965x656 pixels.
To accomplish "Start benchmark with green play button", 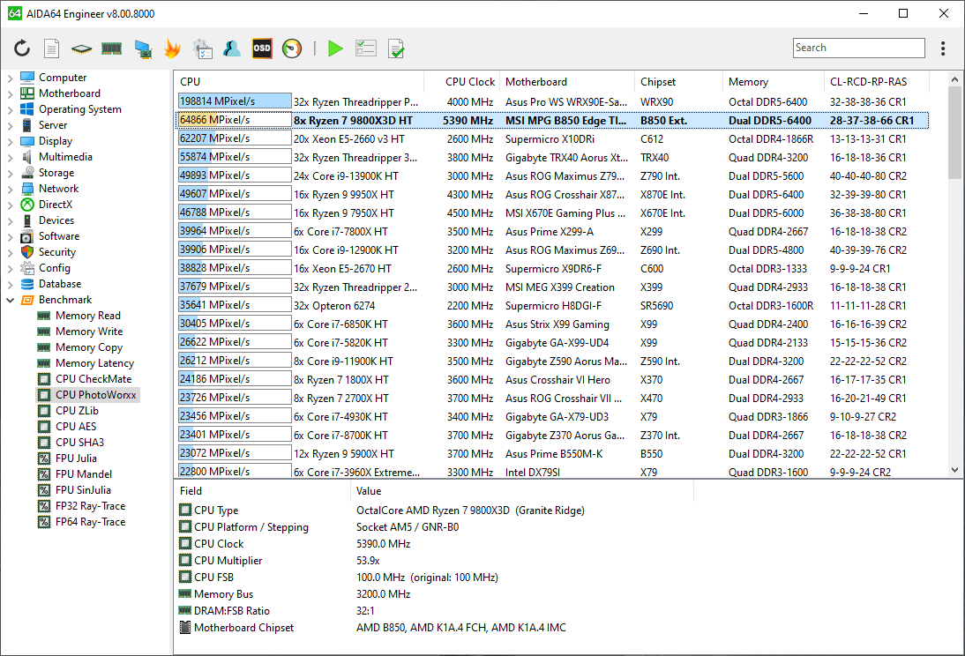I will click(x=335, y=48).
